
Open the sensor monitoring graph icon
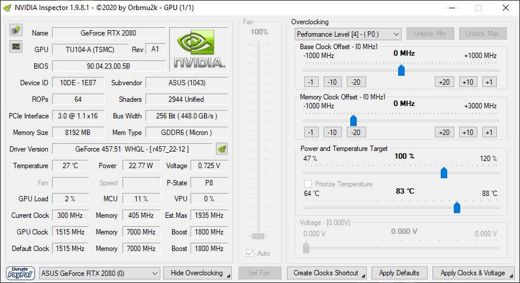coord(15,46)
